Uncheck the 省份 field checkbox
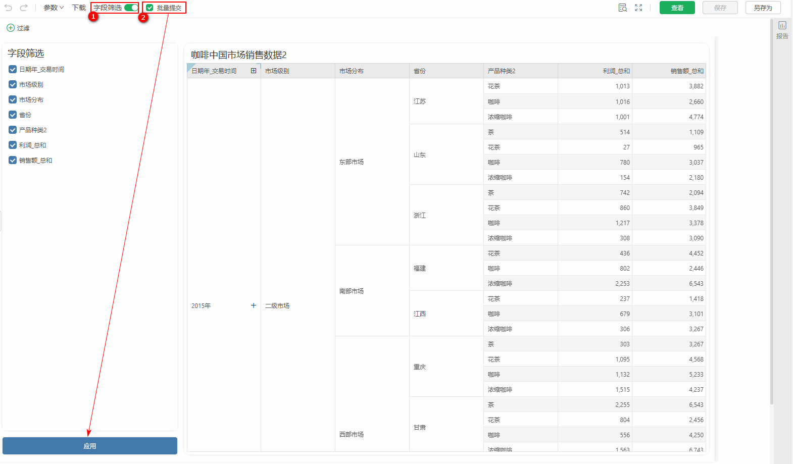The image size is (793, 464). point(13,115)
